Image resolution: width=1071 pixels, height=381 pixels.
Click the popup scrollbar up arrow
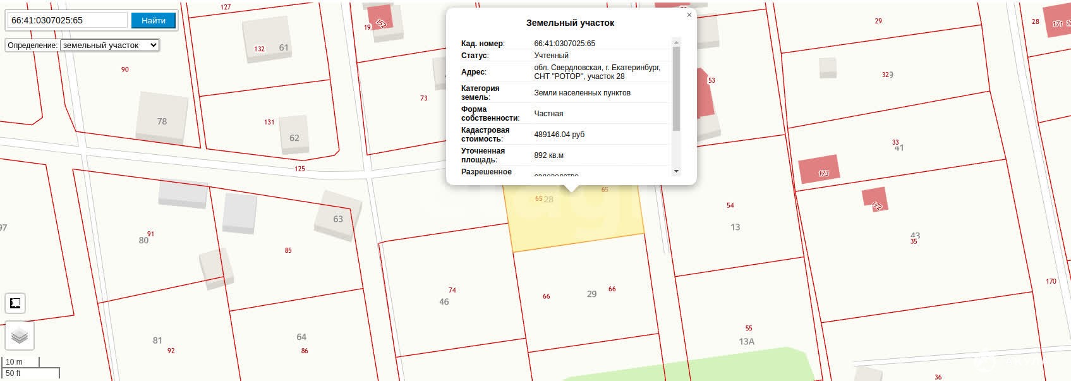coord(676,42)
